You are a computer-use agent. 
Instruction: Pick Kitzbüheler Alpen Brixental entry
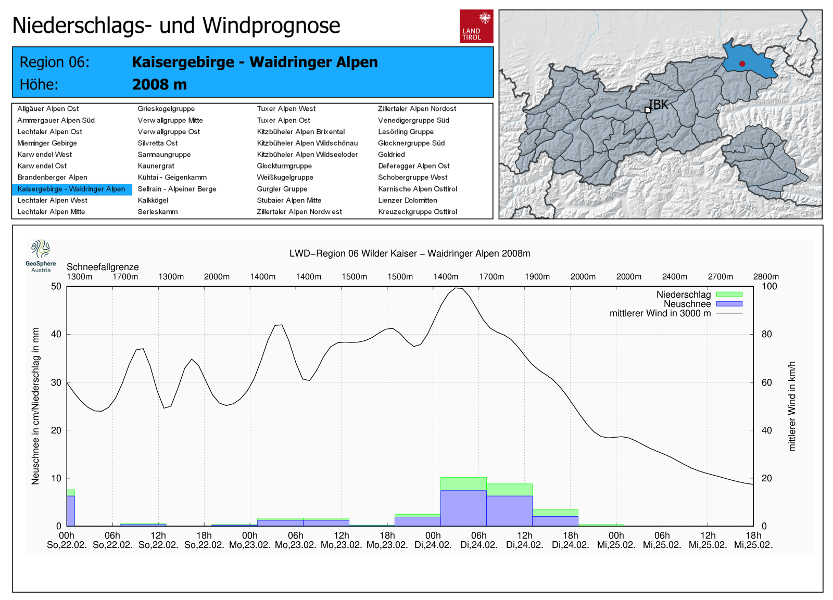300,132
